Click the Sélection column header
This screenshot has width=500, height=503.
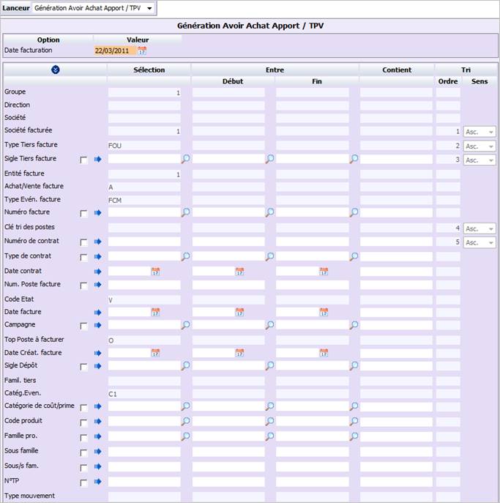coord(149,70)
